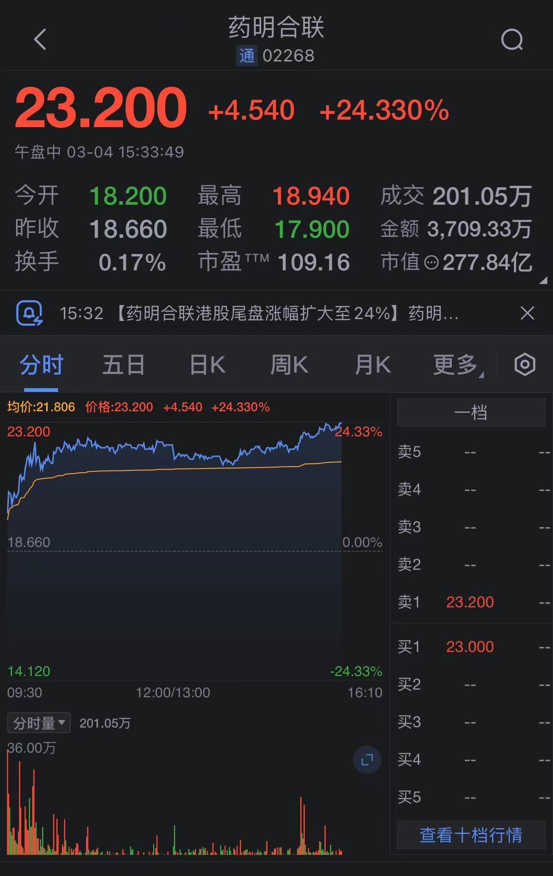This screenshot has width=553, height=876.
Task: Tap the 最低 value 17.900
Action: [x=312, y=229]
